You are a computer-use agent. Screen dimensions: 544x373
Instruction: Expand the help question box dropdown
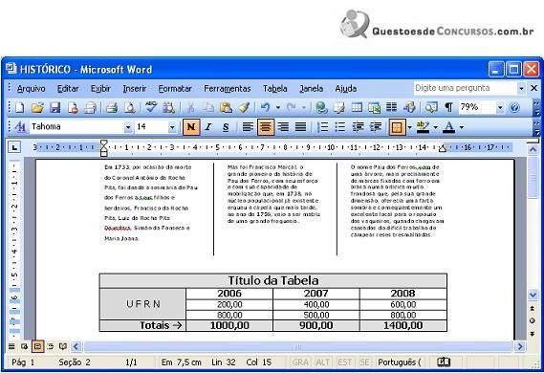521,89
